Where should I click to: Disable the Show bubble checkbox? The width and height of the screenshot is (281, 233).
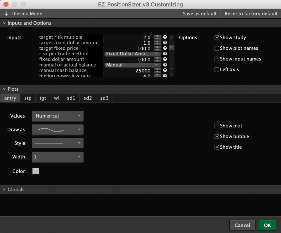(x=217, y=136)
